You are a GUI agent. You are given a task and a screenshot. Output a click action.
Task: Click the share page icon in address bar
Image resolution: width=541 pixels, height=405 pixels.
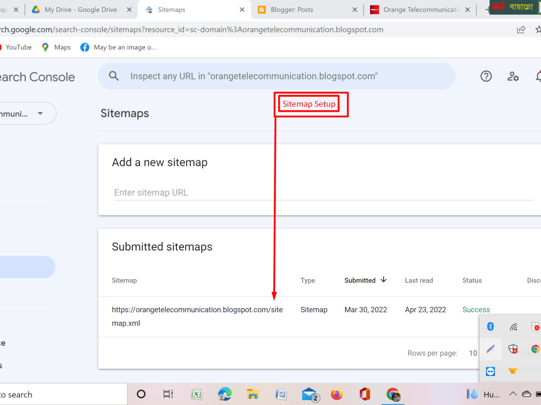[521, 30]
